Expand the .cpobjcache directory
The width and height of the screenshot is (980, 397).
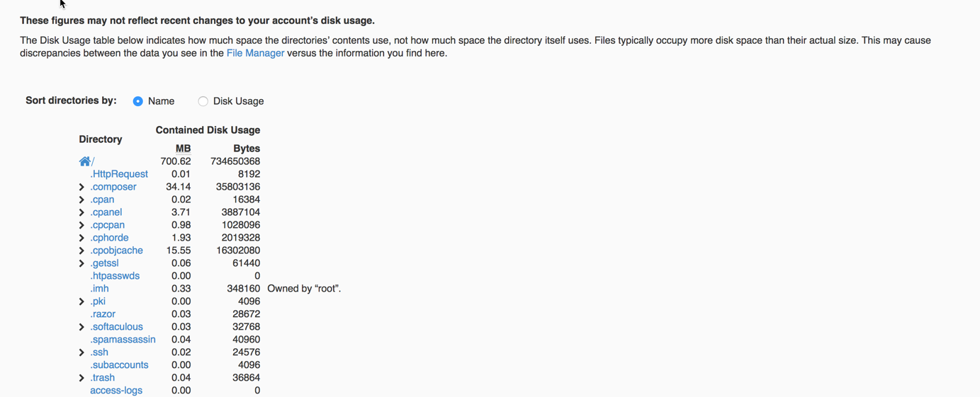click(x=81, y=251)
